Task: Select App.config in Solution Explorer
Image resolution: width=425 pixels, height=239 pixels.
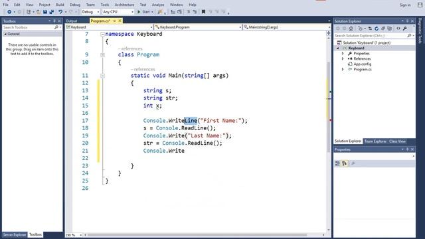Action: (363, 64)
